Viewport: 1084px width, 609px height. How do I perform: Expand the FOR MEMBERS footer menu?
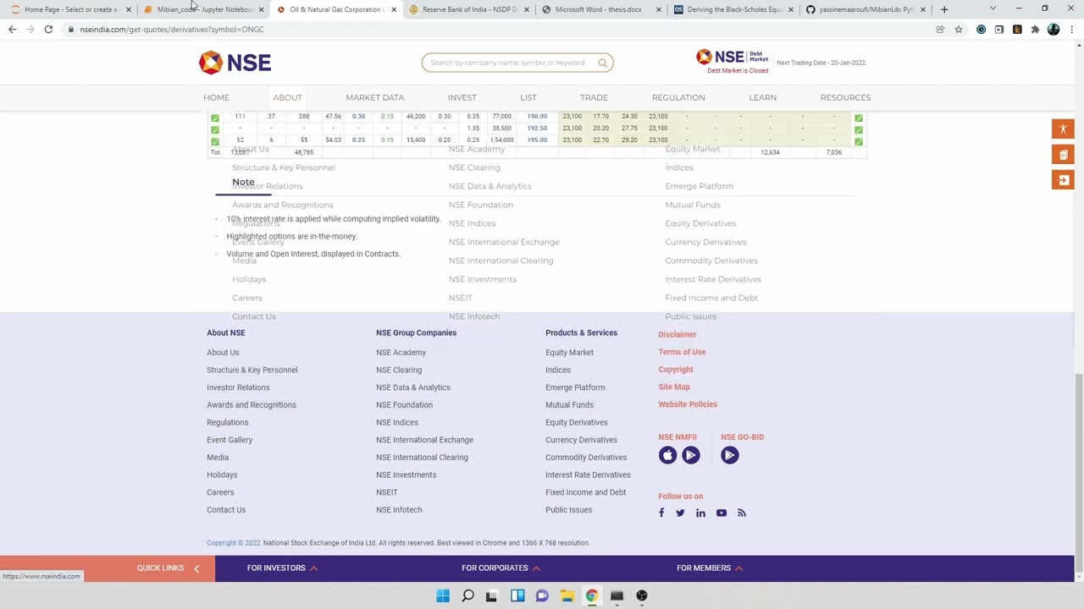tap(710, 568)
